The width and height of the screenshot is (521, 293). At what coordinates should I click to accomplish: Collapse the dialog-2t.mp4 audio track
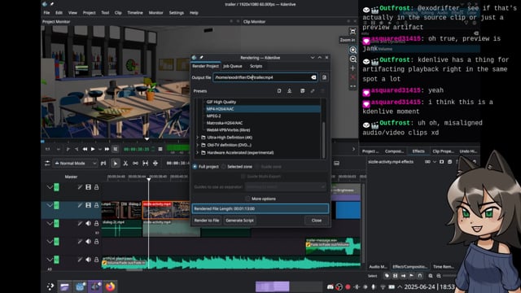click(x=50, y=223)
